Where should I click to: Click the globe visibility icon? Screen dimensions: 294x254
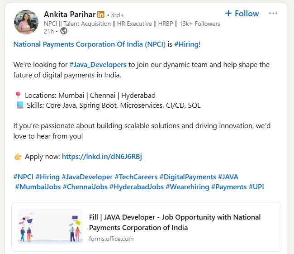point(64,31)
